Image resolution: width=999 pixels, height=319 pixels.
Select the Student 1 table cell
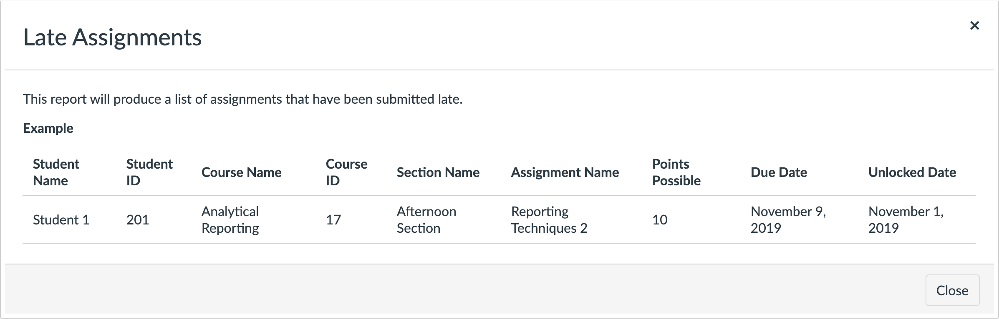(61, 219)
